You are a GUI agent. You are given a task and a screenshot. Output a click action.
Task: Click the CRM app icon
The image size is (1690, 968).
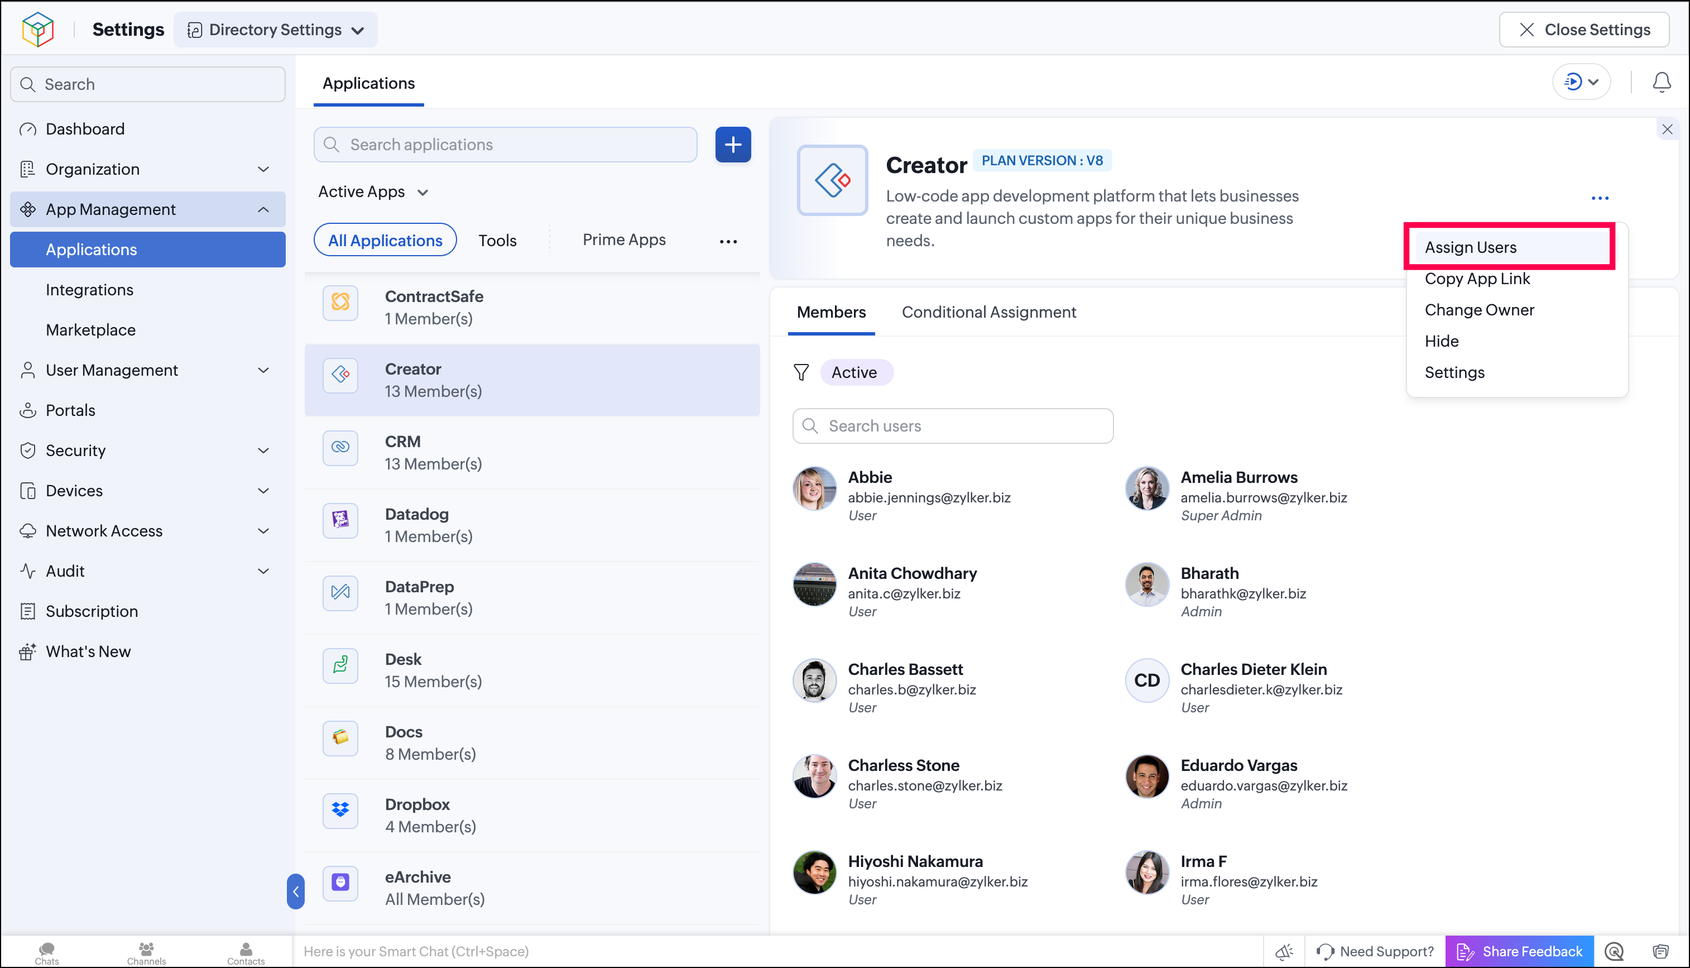pyautogui.click(x=340, y=447)
